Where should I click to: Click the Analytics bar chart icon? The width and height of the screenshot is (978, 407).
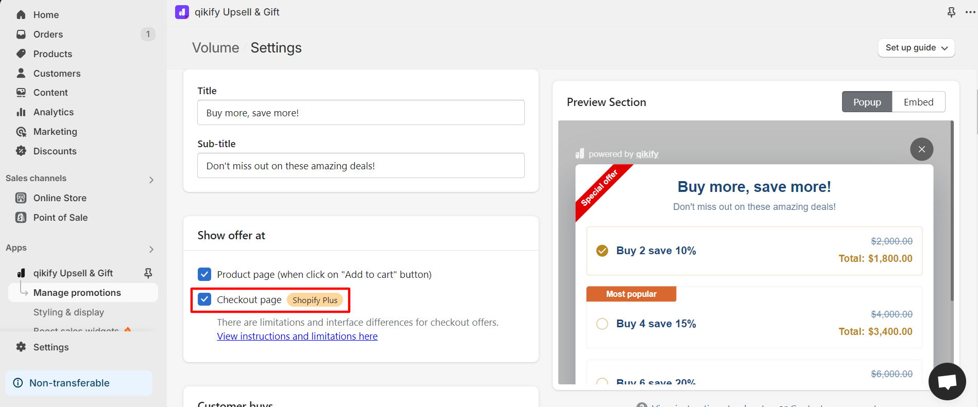(21, 112)
